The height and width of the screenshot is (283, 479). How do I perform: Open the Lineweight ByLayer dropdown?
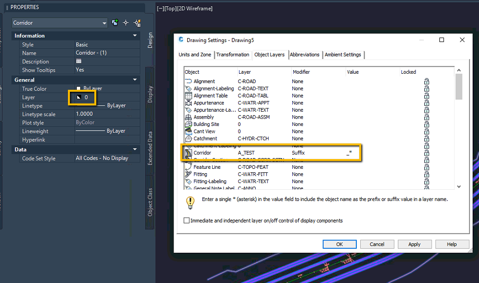click(107, 131)
